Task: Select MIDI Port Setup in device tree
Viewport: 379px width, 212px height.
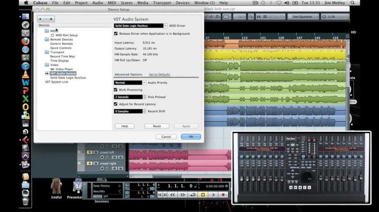Action: click(67, 35)
